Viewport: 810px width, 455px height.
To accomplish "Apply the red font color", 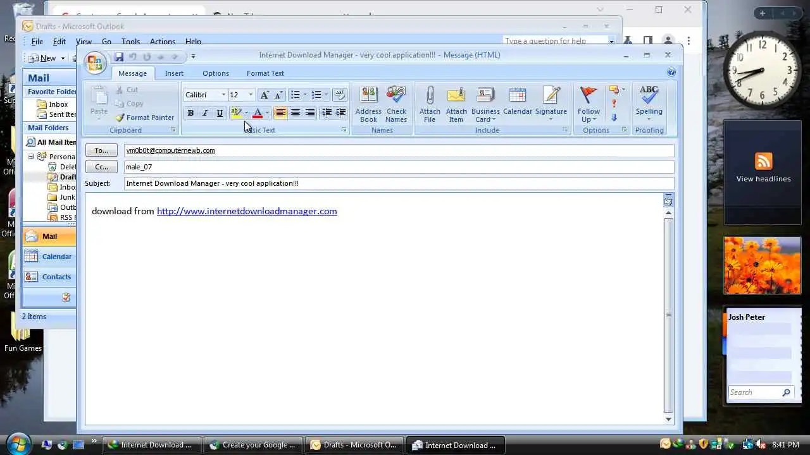I will (258, 113).
